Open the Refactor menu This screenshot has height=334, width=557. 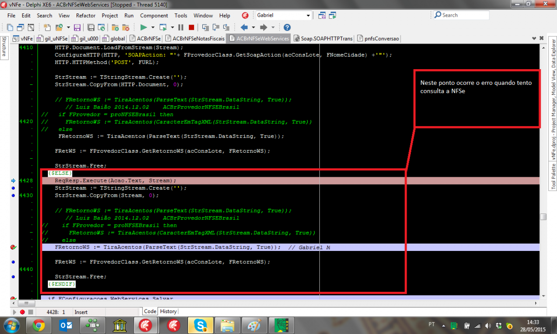coord(86,15)
